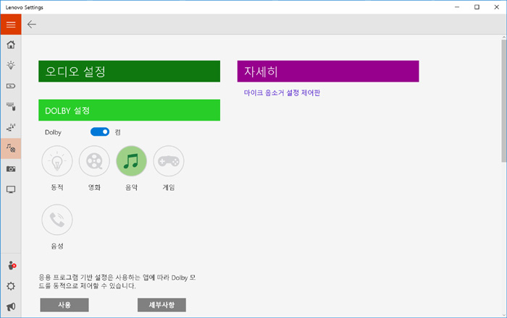Select the 동적 lightbulb Dolby mode
Viewport: 507px width, 318px height.
point(57,161)
